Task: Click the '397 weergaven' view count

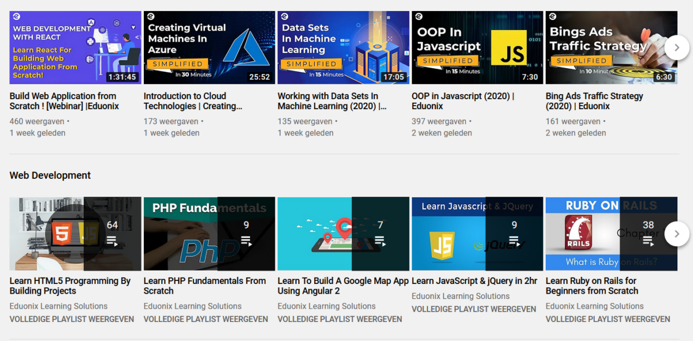Action: (x=439, y=122)
